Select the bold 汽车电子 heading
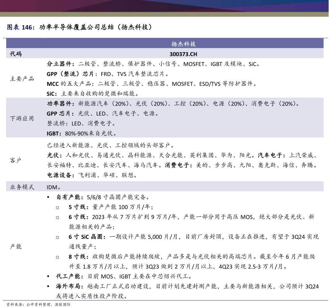This screenshot has height=307, width=330. point(272,155)
